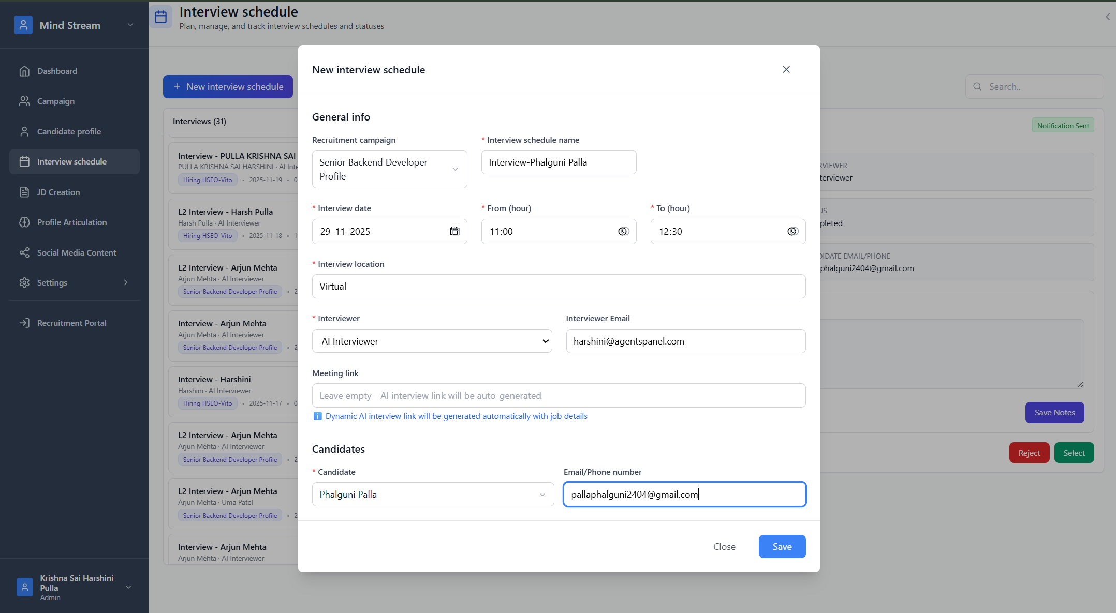Image resolution: width=1116 pixels, height=613 pixels.
Task: Close the New interview schedule dialog
Action: click(786, 69)
